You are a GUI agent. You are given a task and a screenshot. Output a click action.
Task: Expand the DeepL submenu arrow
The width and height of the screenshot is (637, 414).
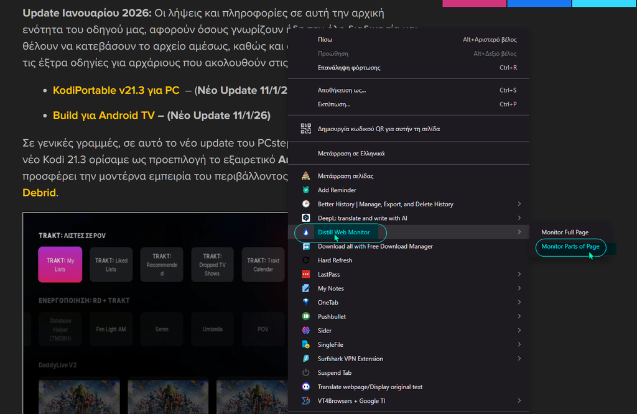tap(519, 218)
